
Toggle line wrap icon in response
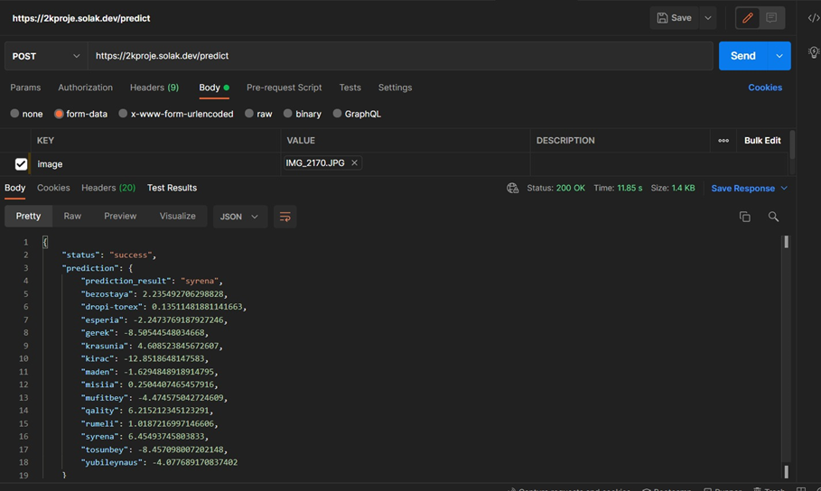tap(285, 217)
